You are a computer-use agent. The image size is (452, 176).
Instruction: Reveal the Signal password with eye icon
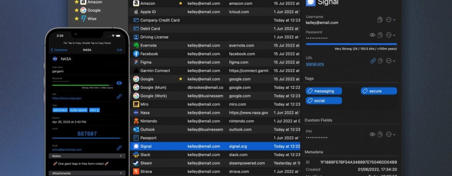[372, 35]
